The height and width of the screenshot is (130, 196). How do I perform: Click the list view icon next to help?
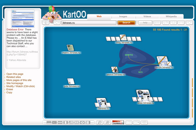pyautogui.click(x=157, y=23)
